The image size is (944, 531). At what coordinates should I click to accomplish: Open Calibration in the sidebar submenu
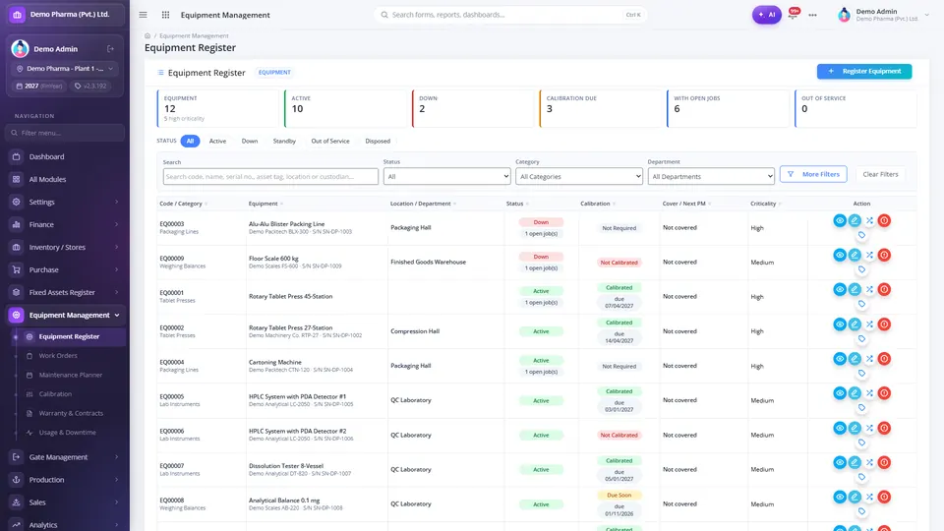click(55, 393)
